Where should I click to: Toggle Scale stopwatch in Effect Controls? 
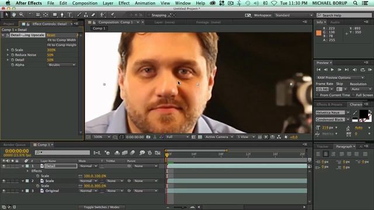click(x=12, y=50)
